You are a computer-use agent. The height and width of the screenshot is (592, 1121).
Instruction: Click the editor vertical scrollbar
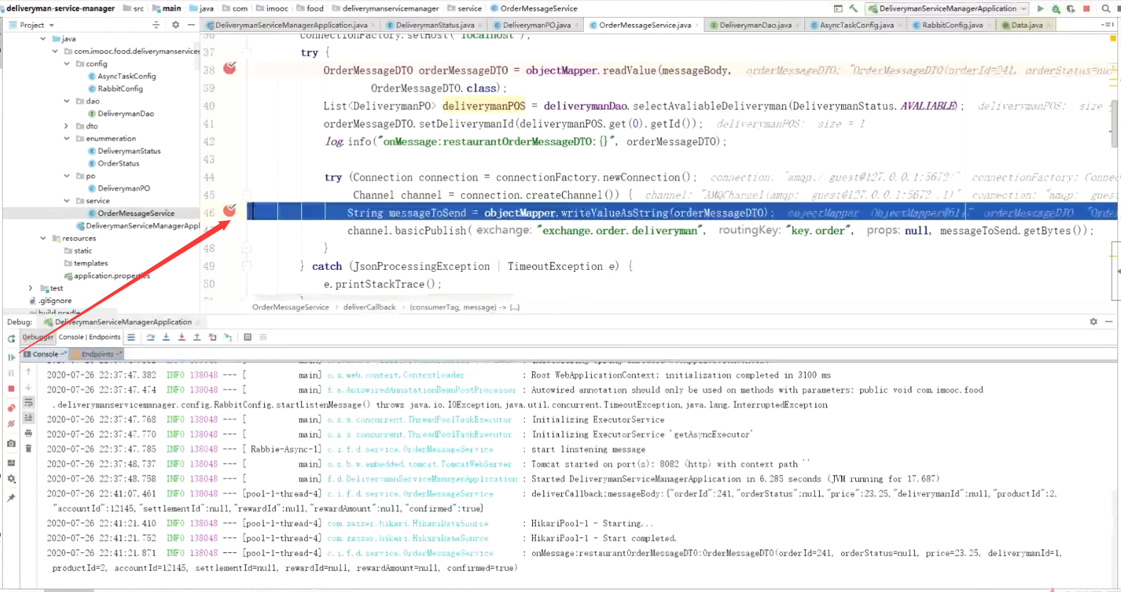click(x=1115, y=124)
